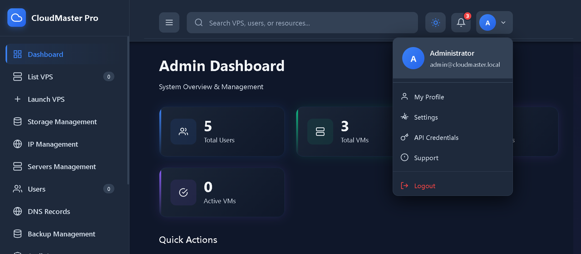This screenshot has height=254, width=581.
Task: Click the Active VMs checkmark icon
Action: pos(183,192)
